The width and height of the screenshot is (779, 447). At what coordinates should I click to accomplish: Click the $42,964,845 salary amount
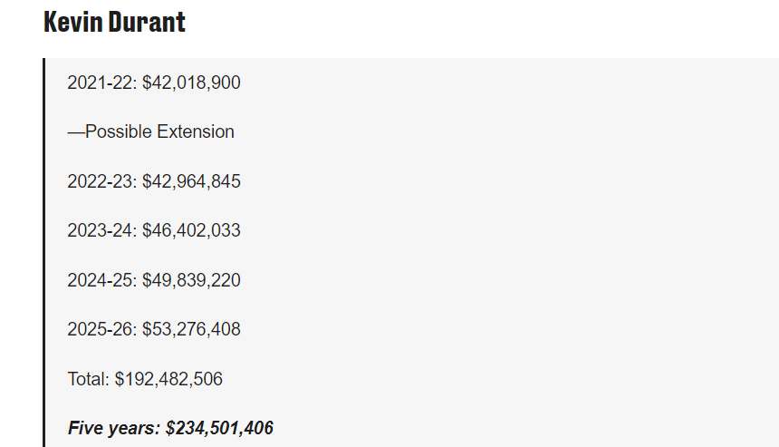click(x=191, y=181)
